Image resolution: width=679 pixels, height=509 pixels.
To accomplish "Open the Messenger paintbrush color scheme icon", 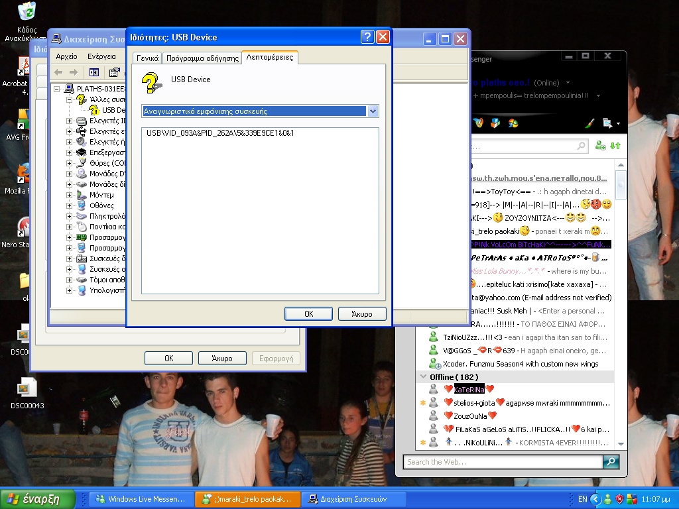I will point(589,123).
